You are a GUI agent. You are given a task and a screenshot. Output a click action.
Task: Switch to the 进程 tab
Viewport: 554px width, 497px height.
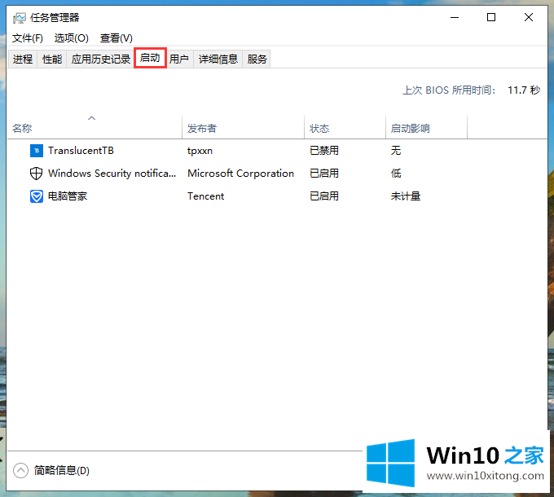click(x=23, y=59)
